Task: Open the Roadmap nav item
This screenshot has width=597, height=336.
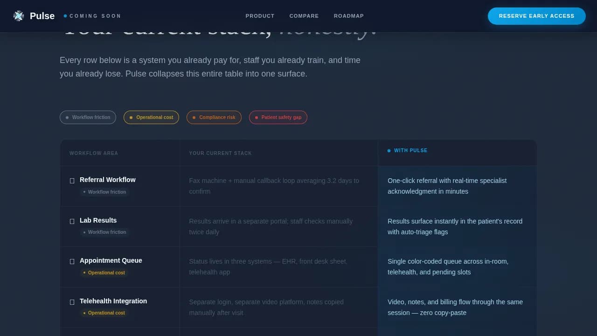Action: (349, 16)
